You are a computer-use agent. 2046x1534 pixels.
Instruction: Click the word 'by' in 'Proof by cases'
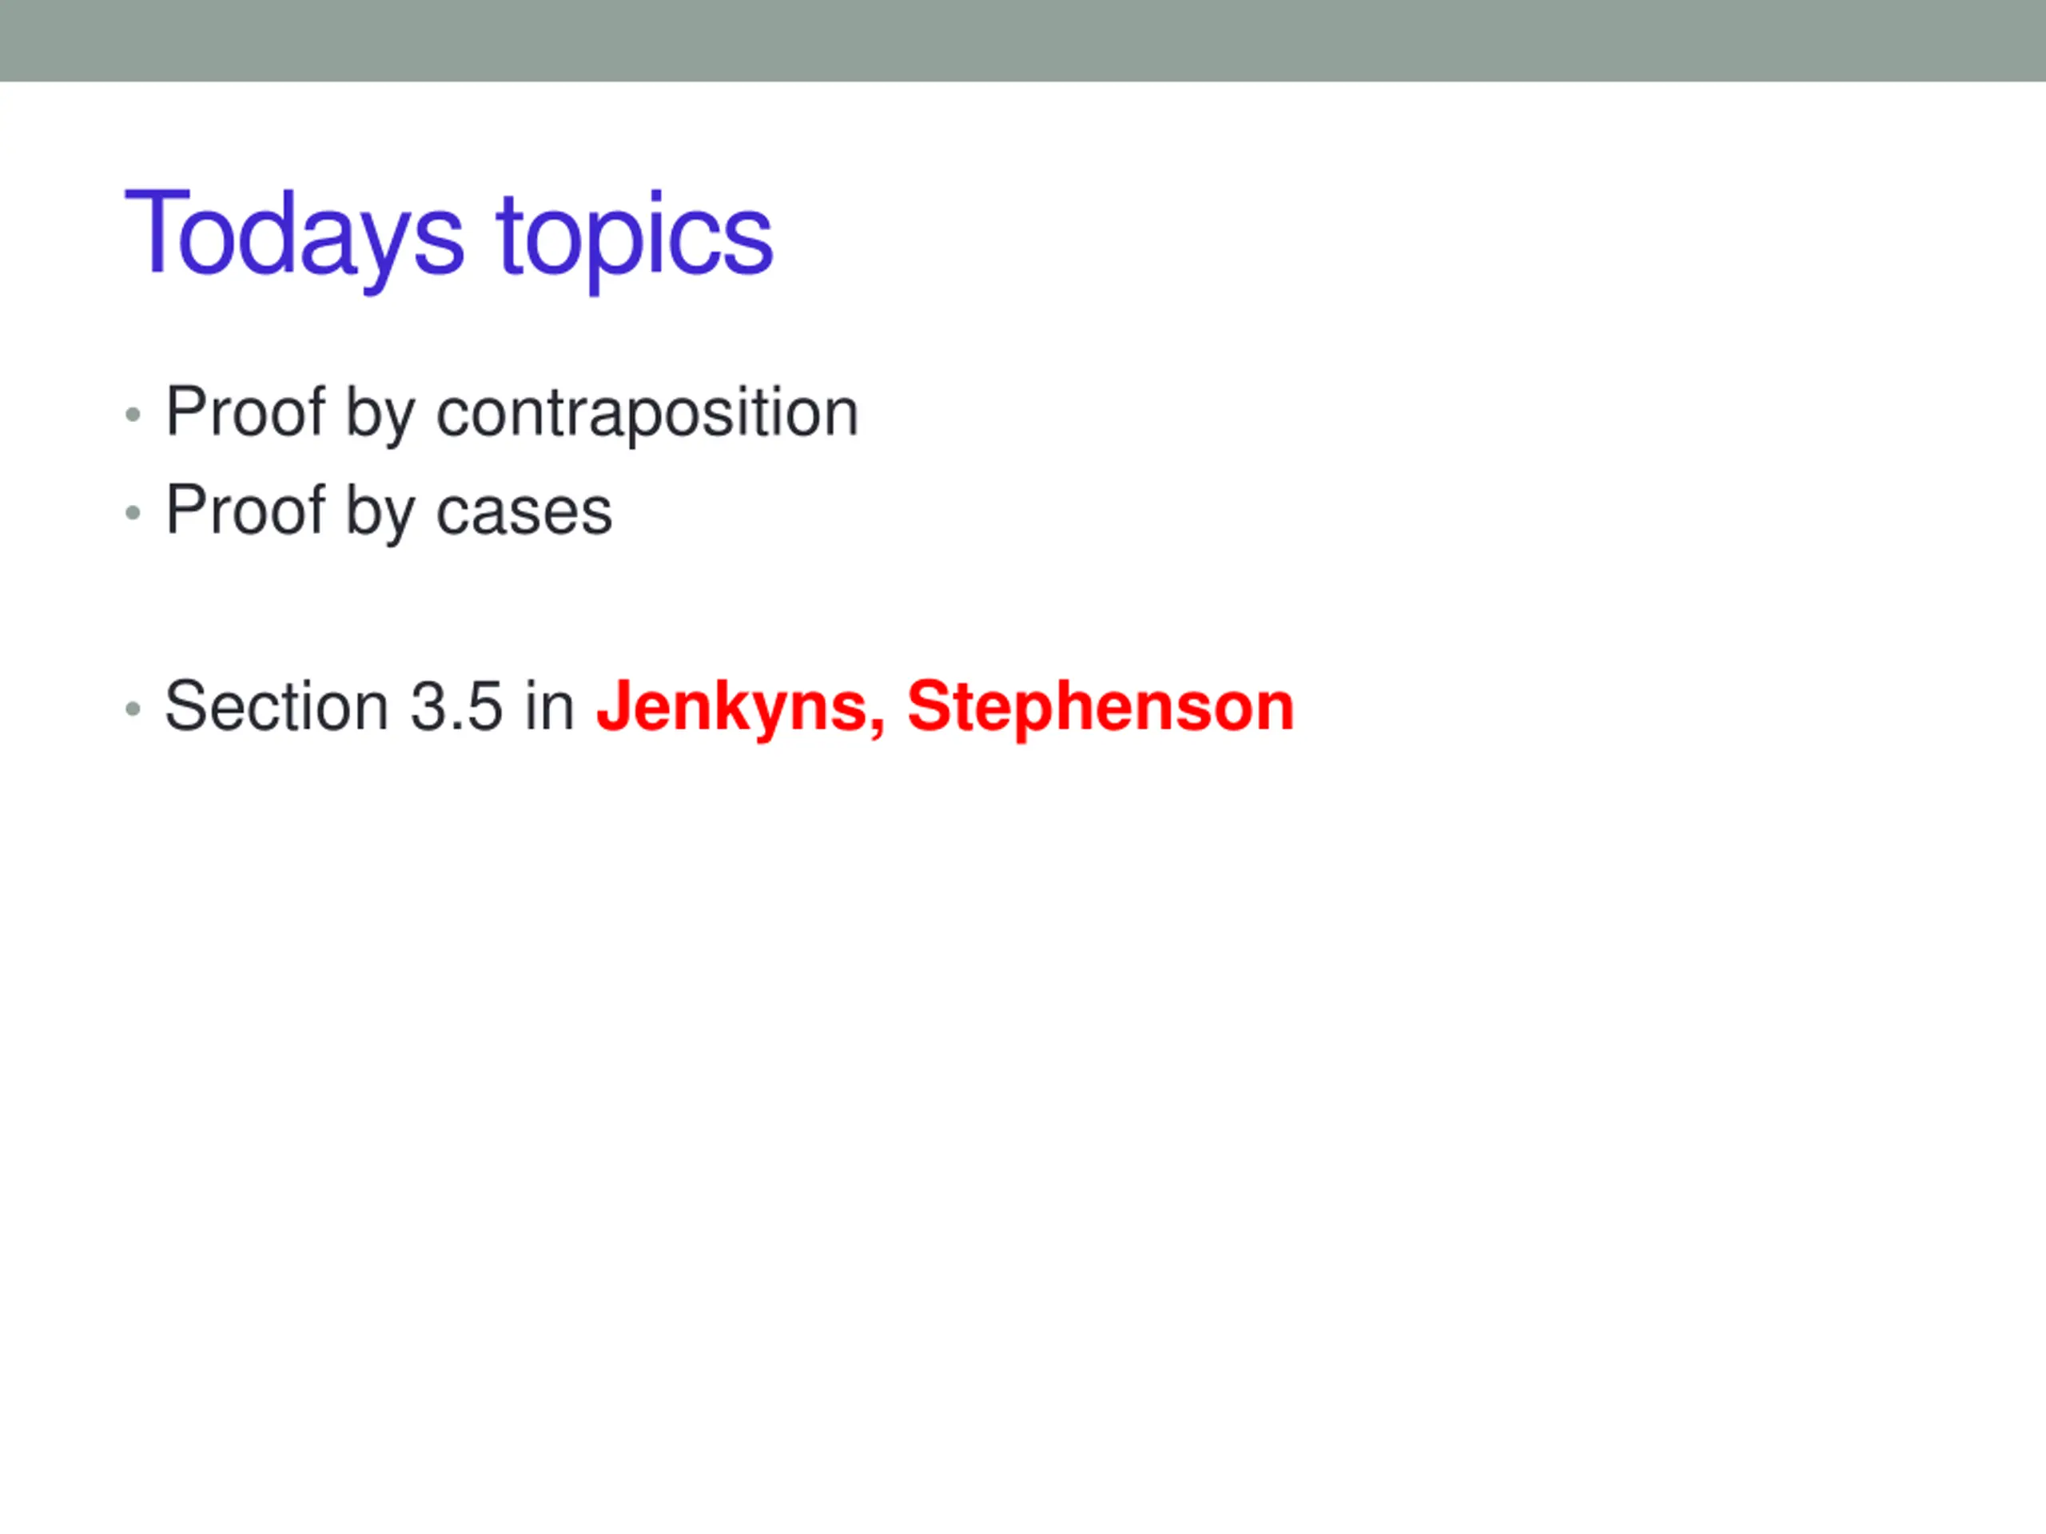(380, 513)
